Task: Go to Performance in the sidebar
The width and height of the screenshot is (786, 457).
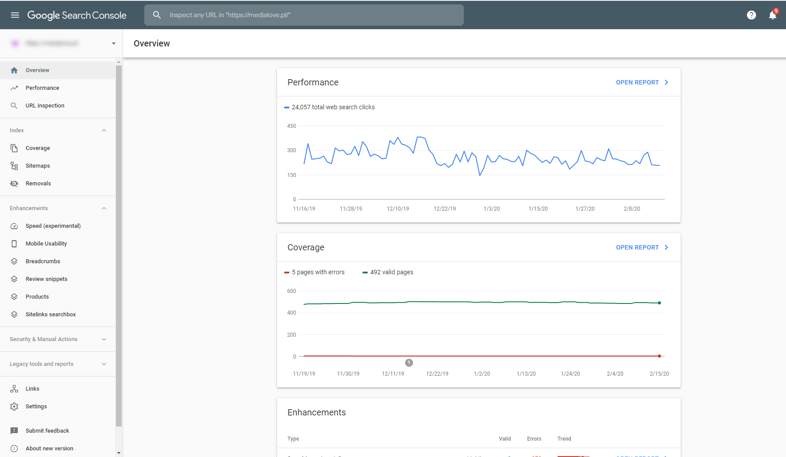Action: point(42,88)
